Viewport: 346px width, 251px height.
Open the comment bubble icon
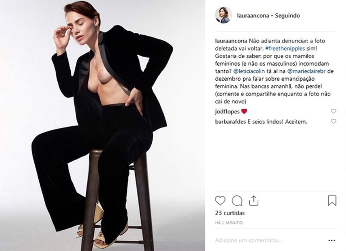click(x=237, y=201)
